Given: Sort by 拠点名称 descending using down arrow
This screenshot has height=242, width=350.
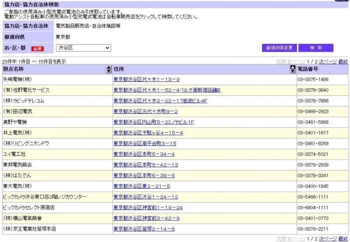Looking at the screenshot, I should coord(108,71).
